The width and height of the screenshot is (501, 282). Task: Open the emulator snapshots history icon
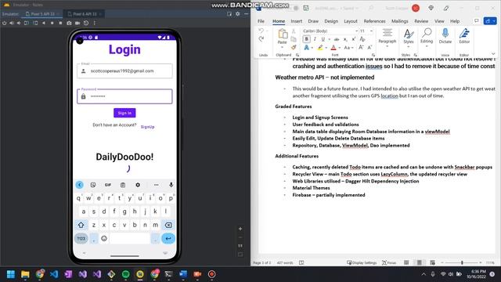[86, 23]
